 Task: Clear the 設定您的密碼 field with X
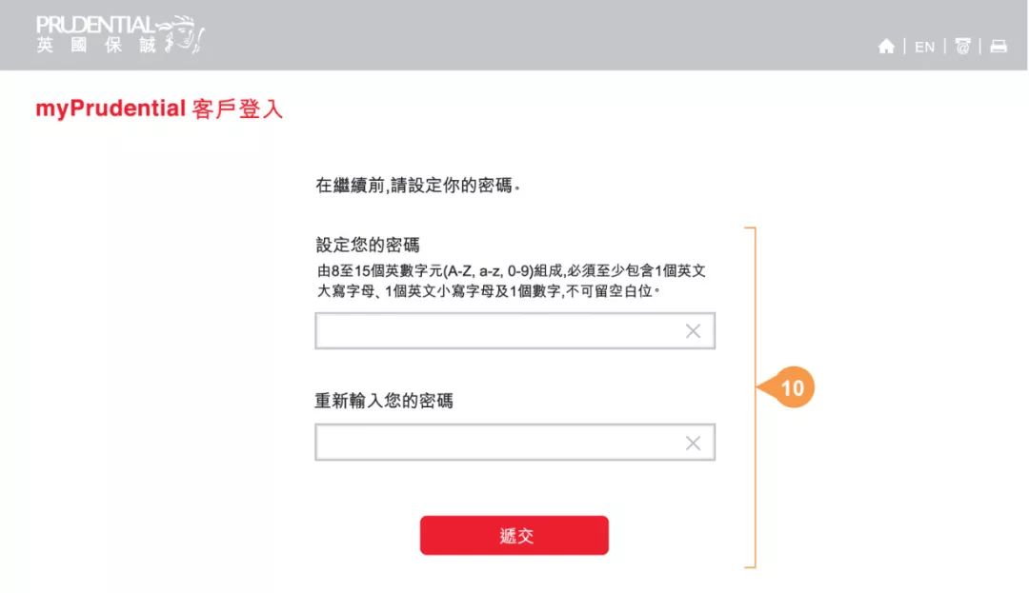pyautogui.click(x=693, y=331)
